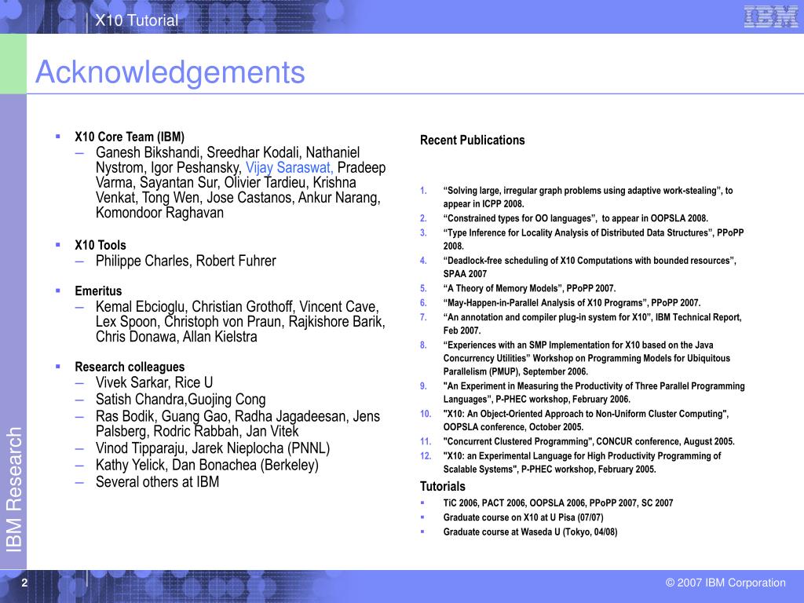Click the 'X10 Core Team (IBM)' heading
Viewport: 804px width, 603px height.
click(130, 137)
